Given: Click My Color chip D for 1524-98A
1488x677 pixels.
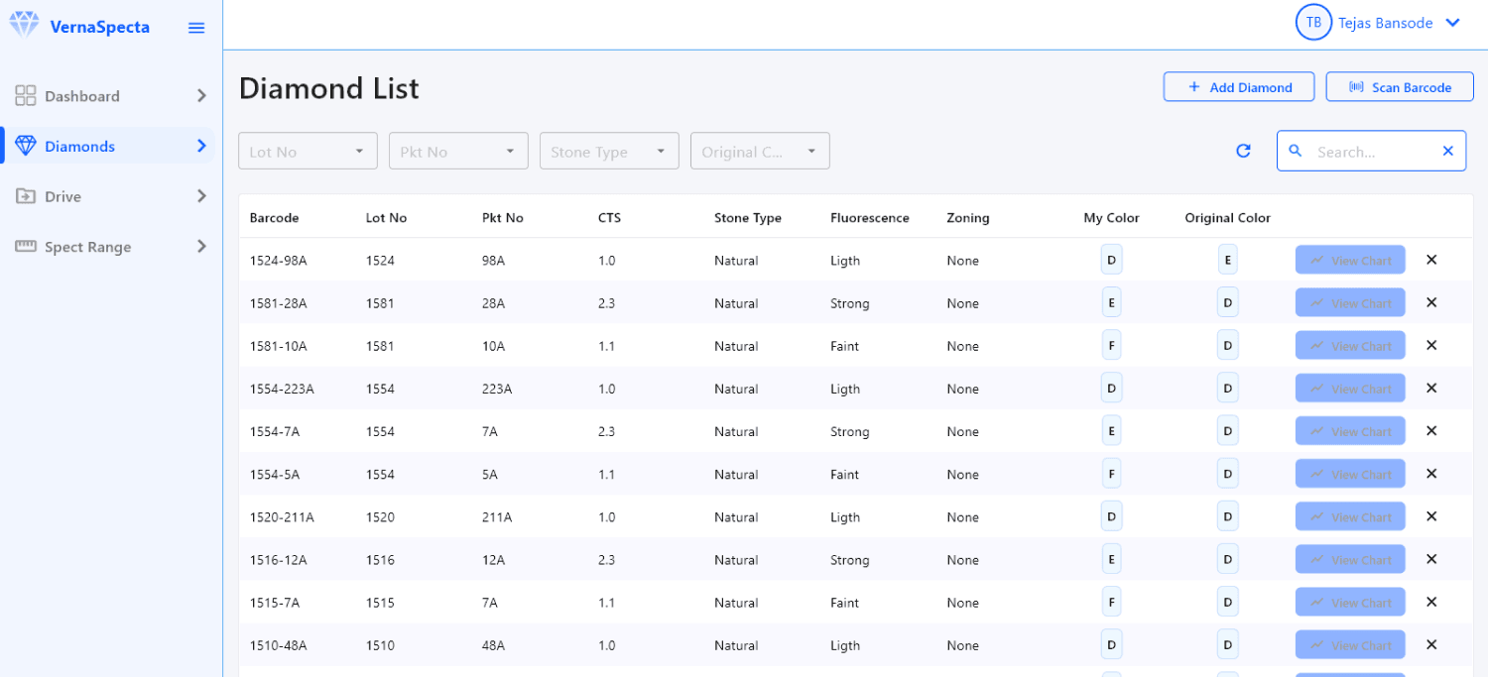Looking at the screenshot, I should pos(1111,261).
